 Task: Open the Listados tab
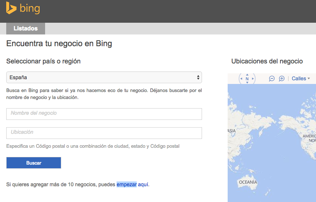click(26, 29)
